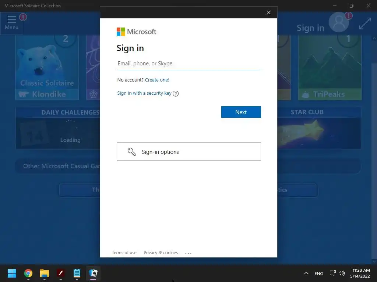This screenshot has width=377, height=282.
Task: Click the blue Next button
Action: [241, 112]
